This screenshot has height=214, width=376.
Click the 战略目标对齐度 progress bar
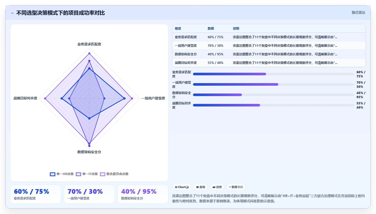pos(274,105)
